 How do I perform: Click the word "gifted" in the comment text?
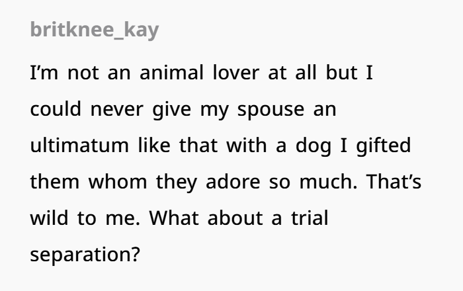[384, 145]
